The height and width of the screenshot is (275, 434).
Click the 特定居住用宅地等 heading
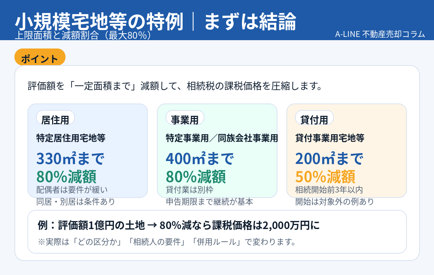(71, 138)
